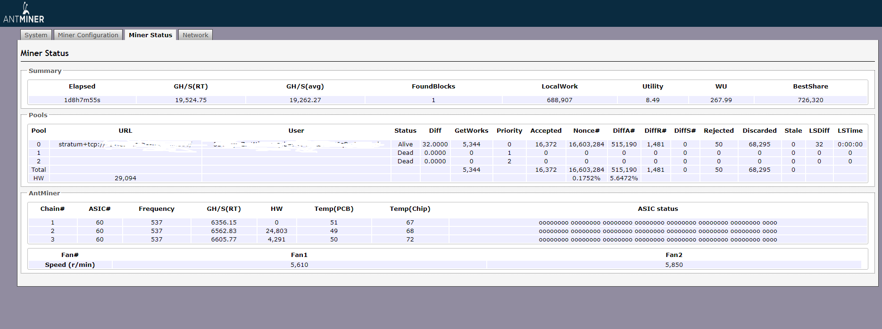The image size is (882, 329).
Task: Click the Pools User column header
Action: [296, 130]
